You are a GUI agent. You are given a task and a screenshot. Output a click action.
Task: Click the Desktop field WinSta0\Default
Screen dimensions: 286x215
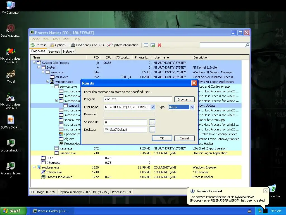pos(125,130)
